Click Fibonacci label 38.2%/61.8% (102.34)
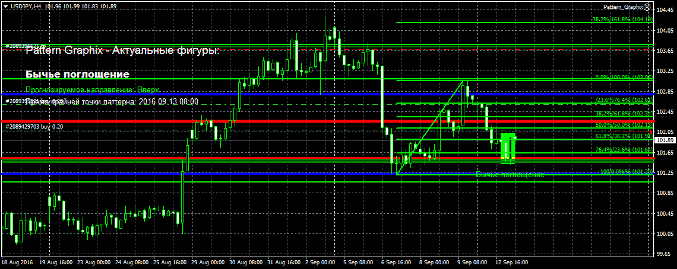The height and width of the screenshot is (269, 677). point(624,113)
